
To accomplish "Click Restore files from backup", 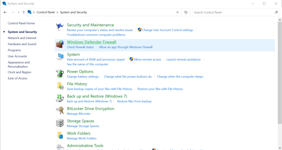I will coord(134,101).
